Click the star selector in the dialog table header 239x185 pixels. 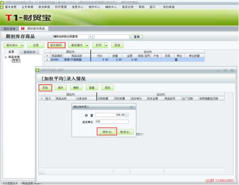click(41, 99)
